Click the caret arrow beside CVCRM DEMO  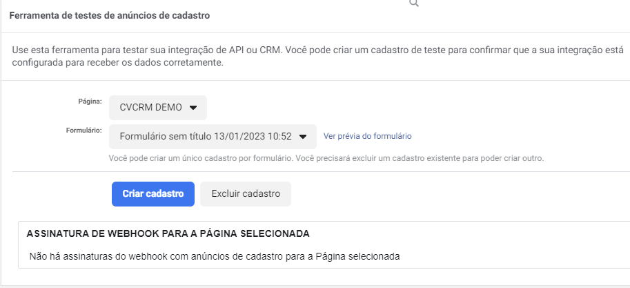click(193, 108)
